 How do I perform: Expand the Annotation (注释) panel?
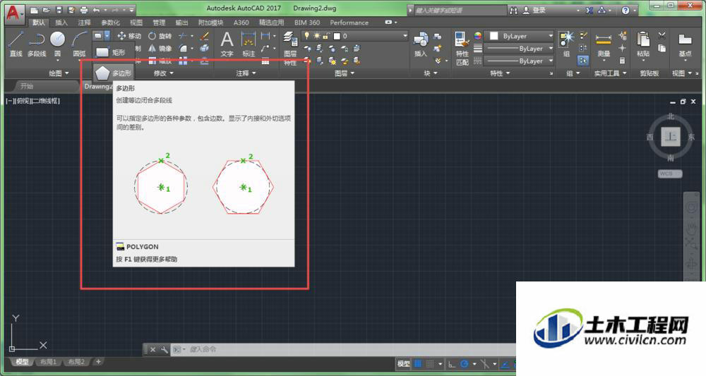[x=246, y=73]
